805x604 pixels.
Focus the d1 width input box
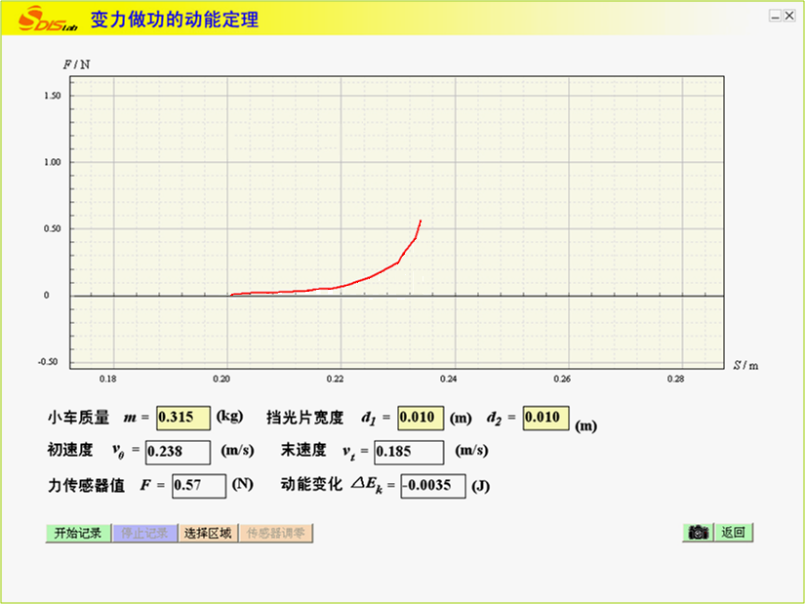[420, 418]
